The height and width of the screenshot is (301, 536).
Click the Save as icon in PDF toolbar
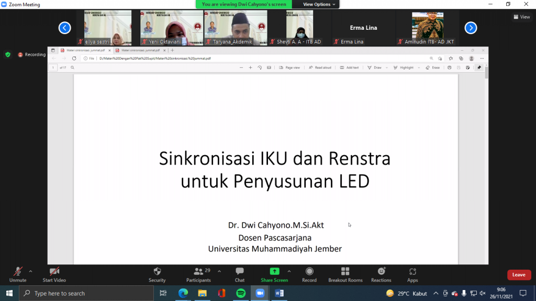pos(468,67)
